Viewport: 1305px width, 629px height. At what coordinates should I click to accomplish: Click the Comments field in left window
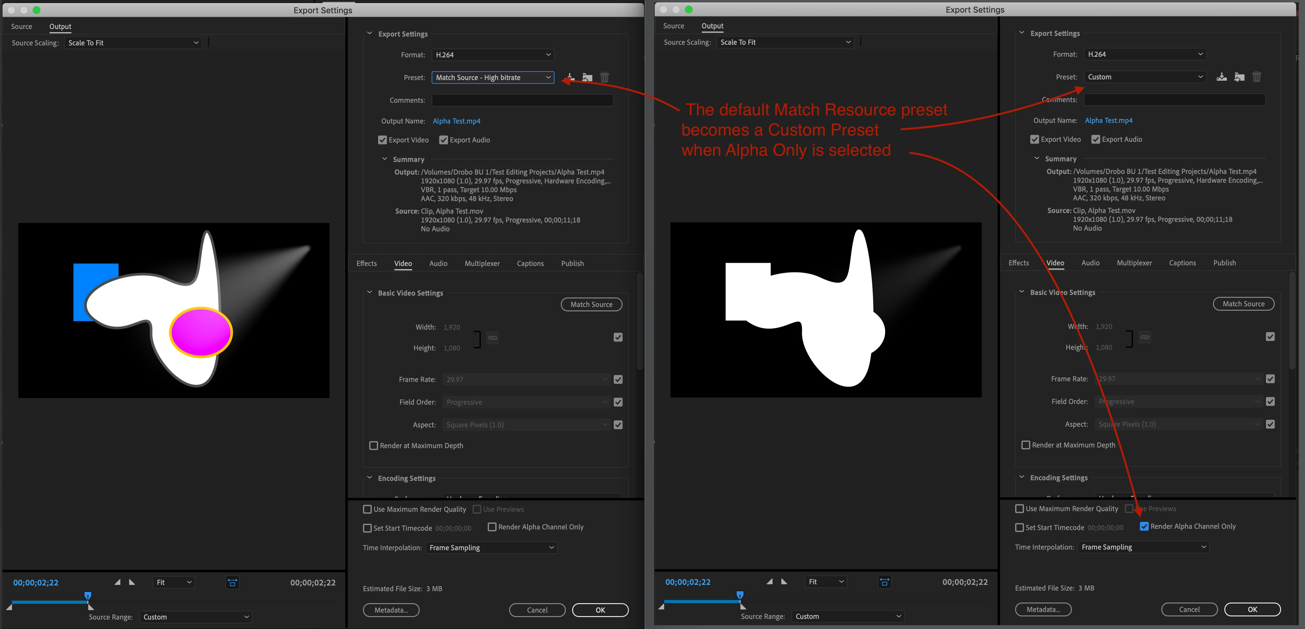click(x=522, y=100)
